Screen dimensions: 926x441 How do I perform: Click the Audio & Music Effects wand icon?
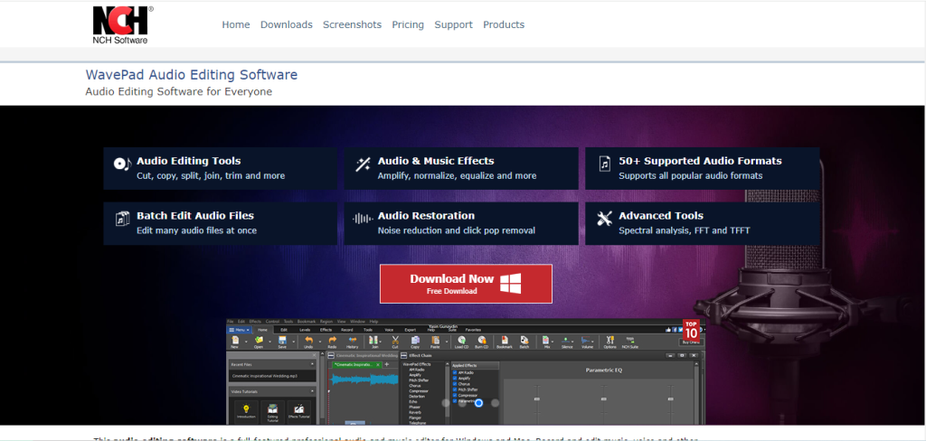click(x=363, y=164)
